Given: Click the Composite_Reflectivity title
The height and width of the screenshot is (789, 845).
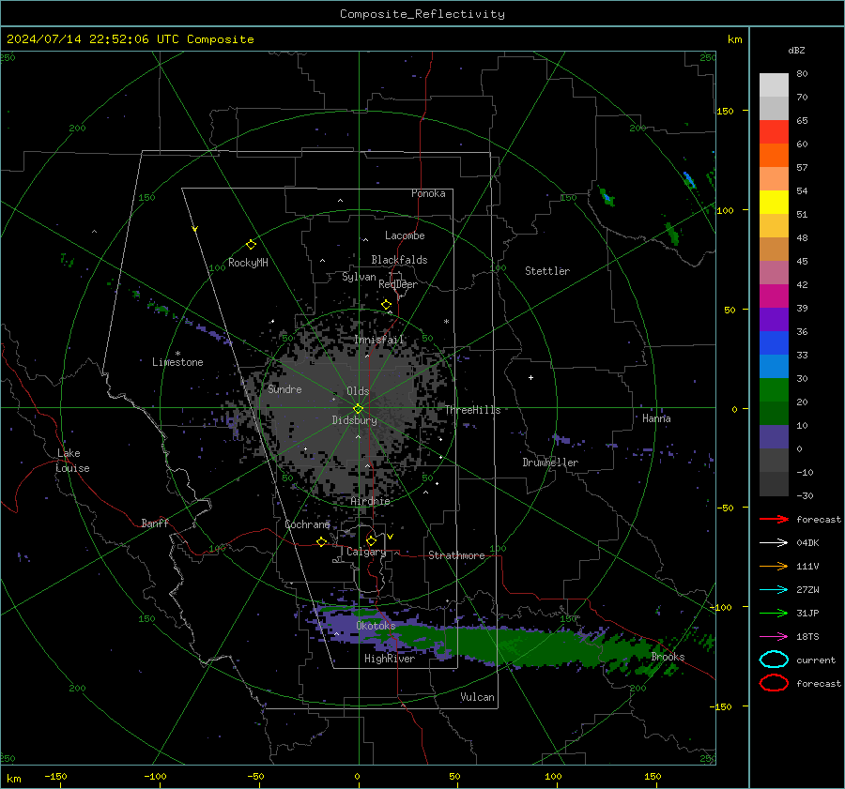Looking at the screenshot, I should pyautogui.click(x=422, y=14).
